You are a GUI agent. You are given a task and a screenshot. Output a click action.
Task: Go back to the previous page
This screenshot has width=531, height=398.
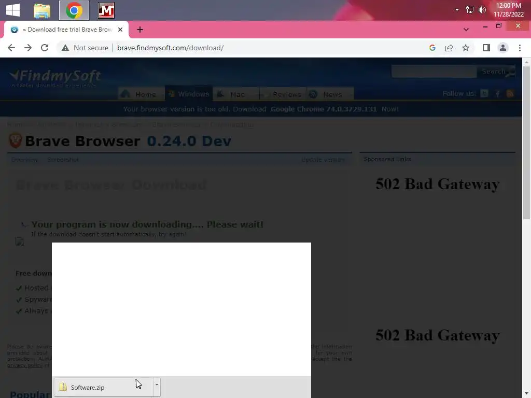point(11,48)
